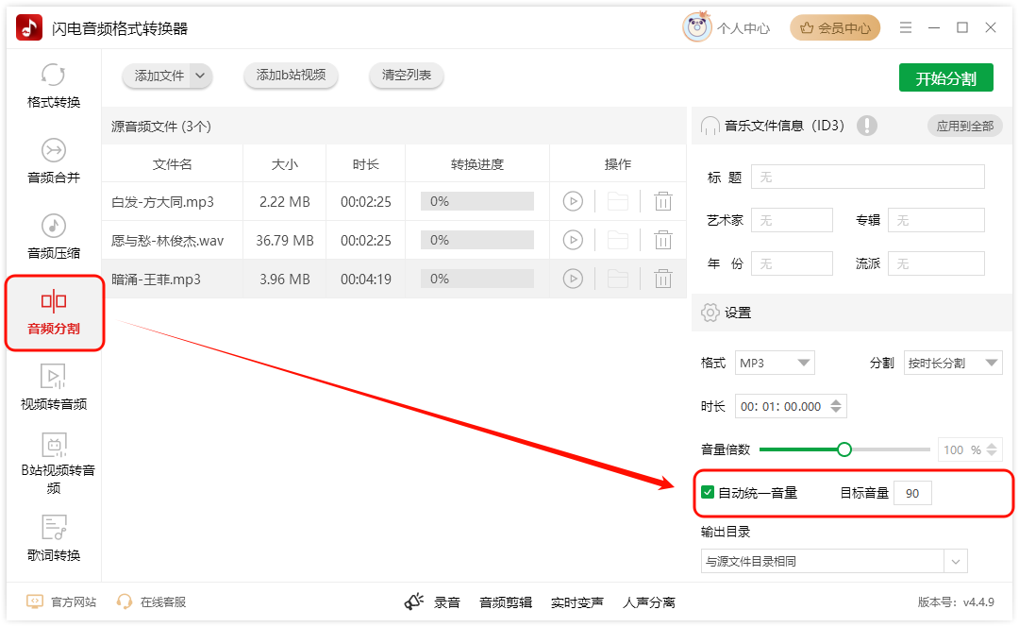The image size is (1019, 627).
Task: Play the 愿与愁-林俊杰.wav file
Action: click(x=573, y=240)
